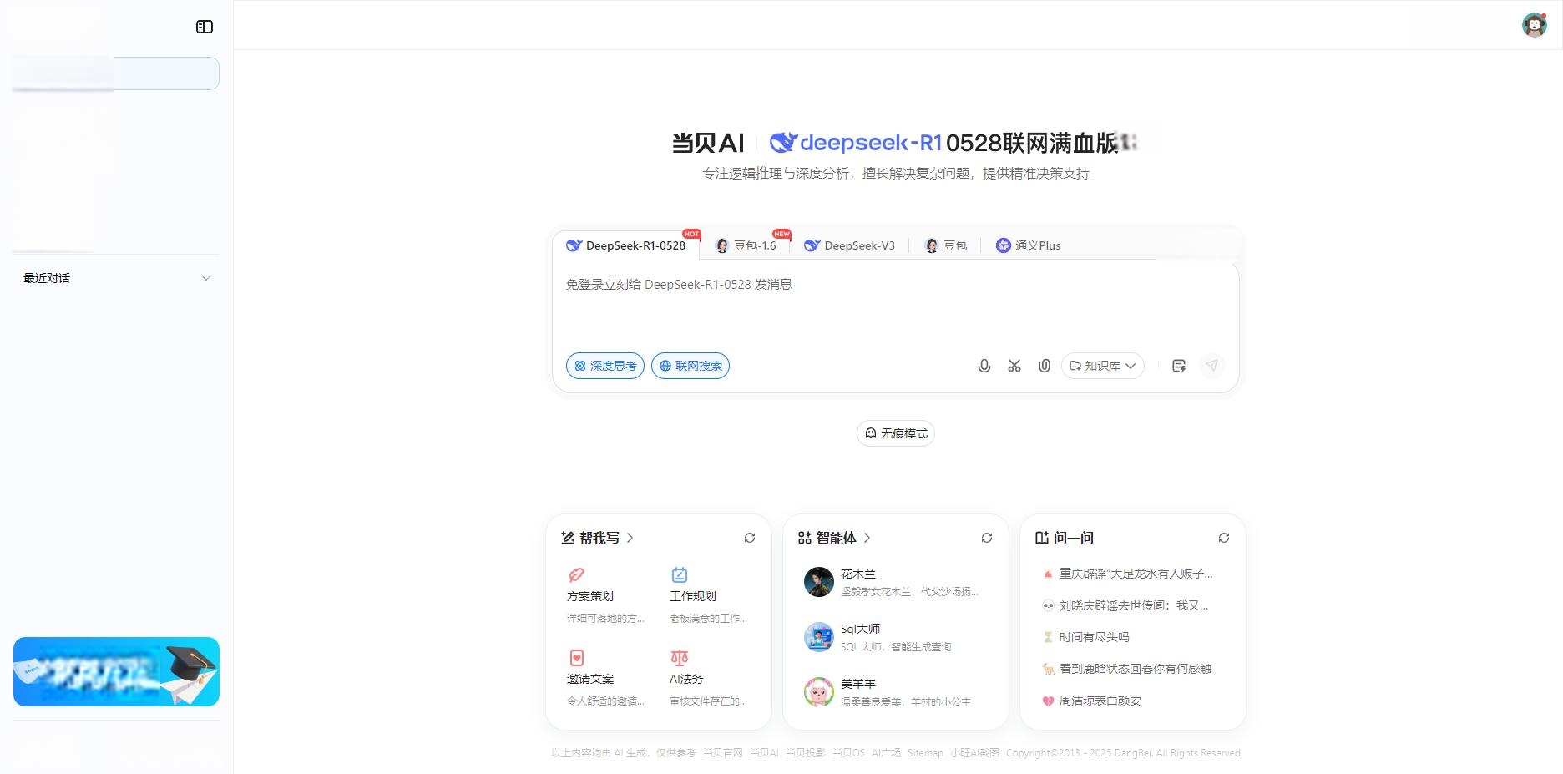Click the paper-plane send button
Screen dimensions: 1563x774
click(x=1211, y=366)
